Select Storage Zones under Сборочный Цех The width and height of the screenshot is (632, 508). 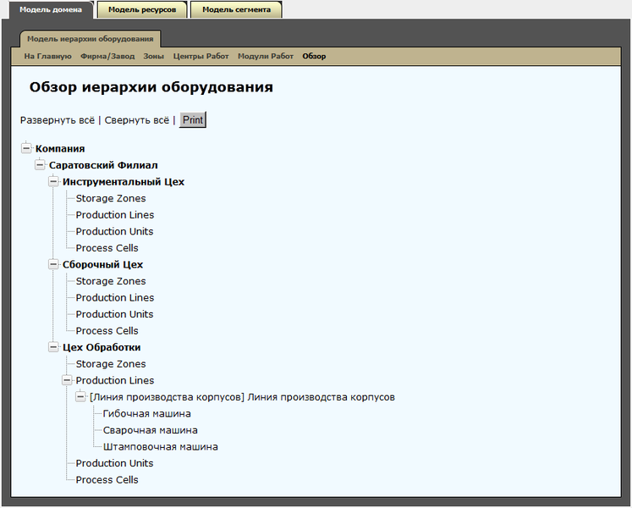point(111,281)
